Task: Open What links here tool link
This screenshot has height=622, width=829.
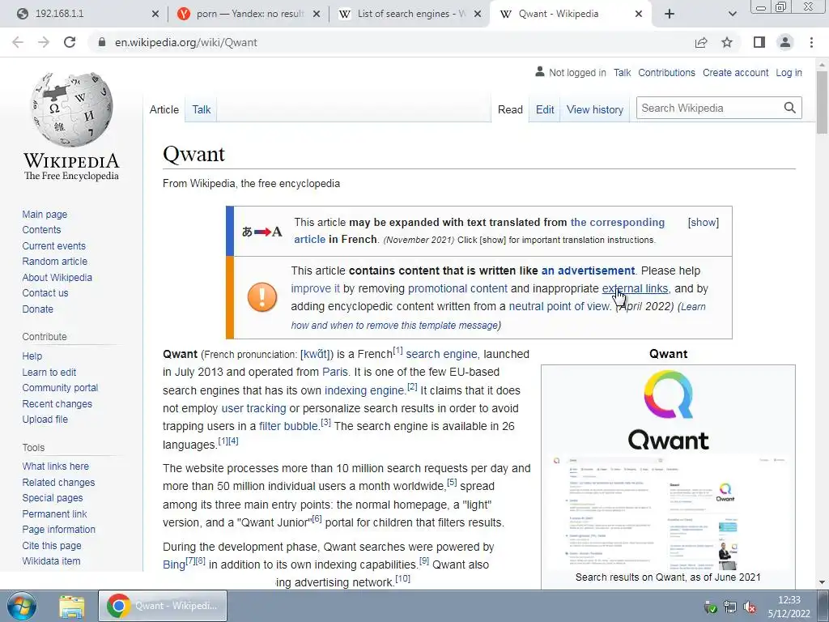Action: 56,466
